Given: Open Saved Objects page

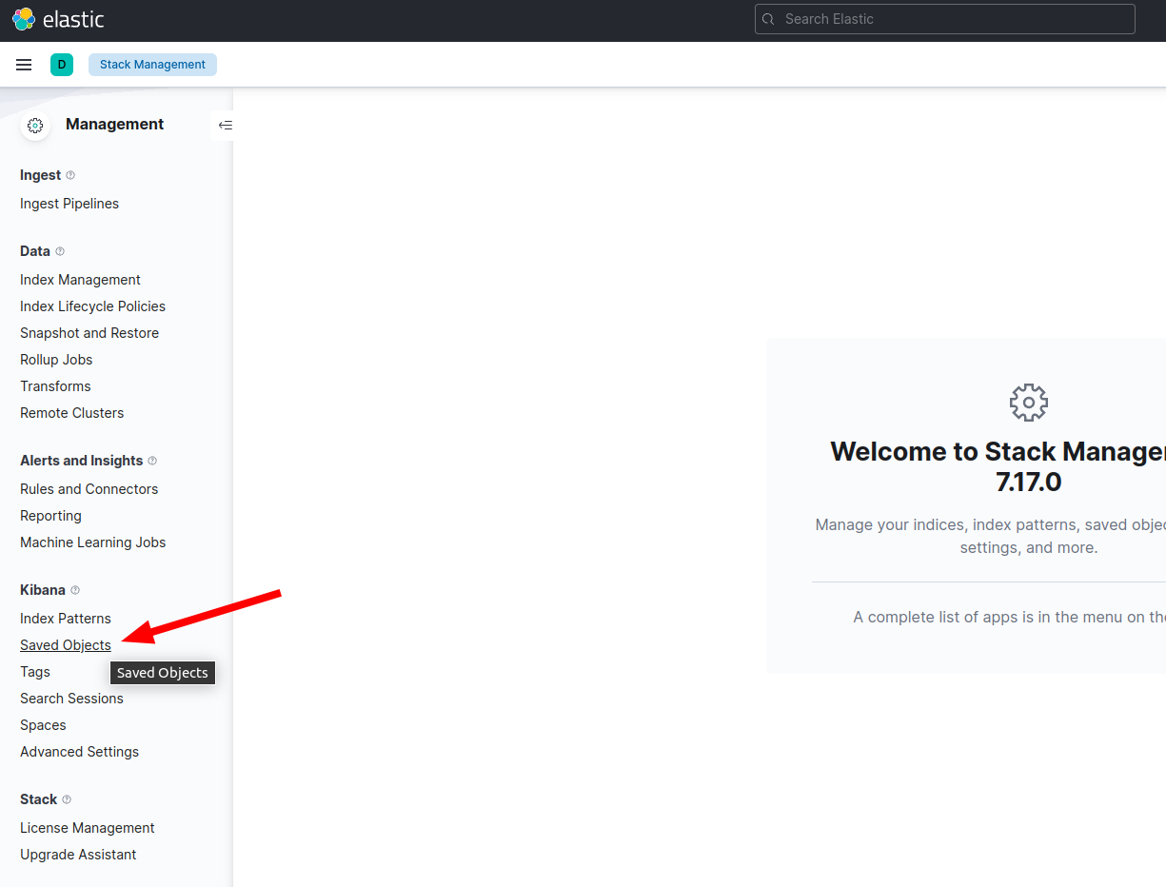Looking at the screenshot, I should coord(66,645).
